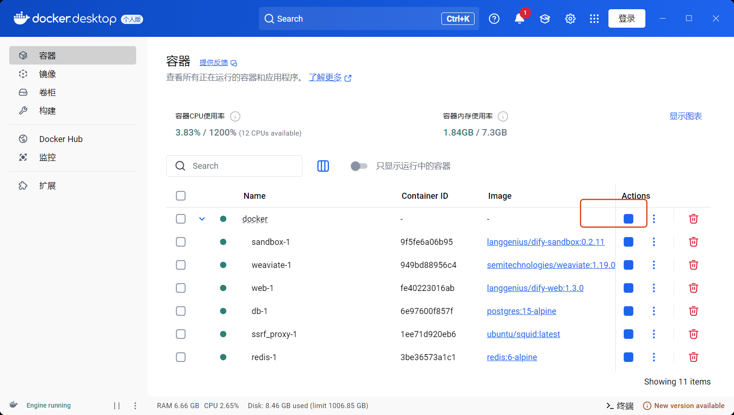Check the db-1 row checkbox
Screen dimensions: 734x415
click(x=180, y=311)
